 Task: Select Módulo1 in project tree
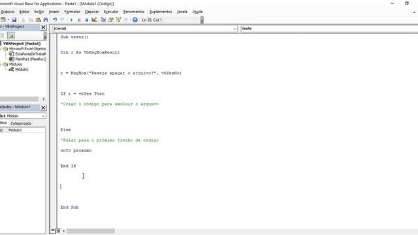coord(22,69)
